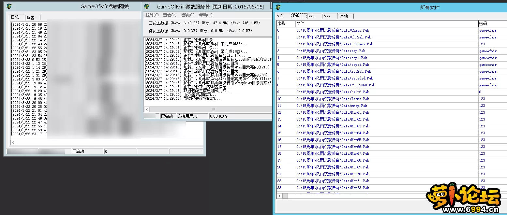
Task: Select file row ChrSel.Pak
Action: pyautogui.click(x=391, y=37)
